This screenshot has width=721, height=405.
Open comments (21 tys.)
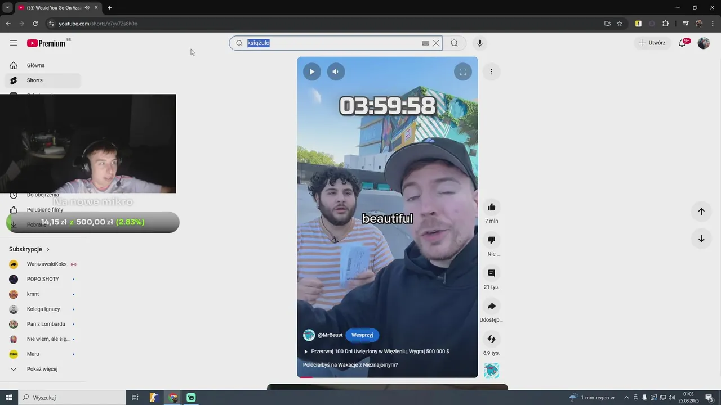coord(491,273)
